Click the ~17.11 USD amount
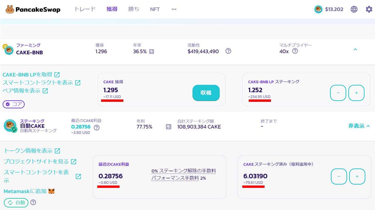 point(112,97)
